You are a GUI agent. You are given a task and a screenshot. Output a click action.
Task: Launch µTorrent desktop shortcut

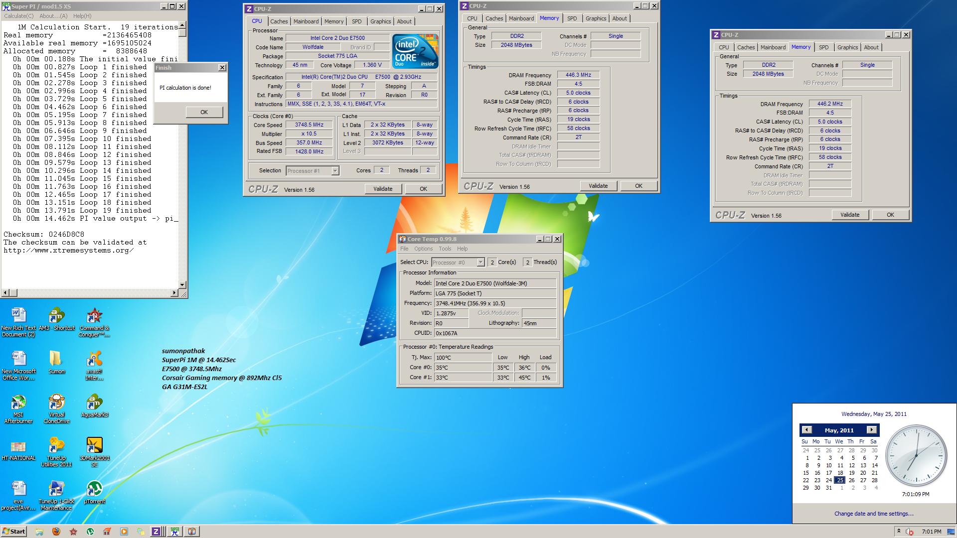tap(94, 493)
